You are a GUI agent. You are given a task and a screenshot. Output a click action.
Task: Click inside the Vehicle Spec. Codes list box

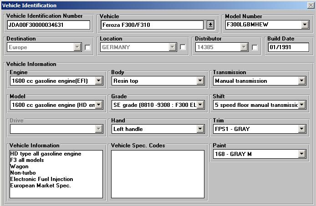tap(158, 174)
